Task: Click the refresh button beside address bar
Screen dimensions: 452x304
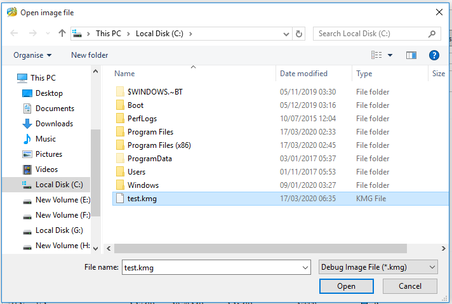Action: [299, 34]
